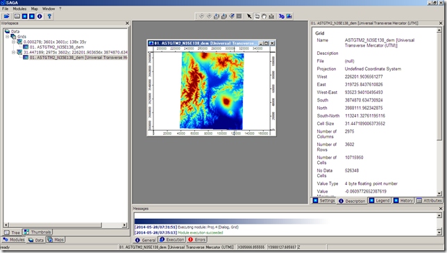Open the Modules menu
This screenshot has width=447, height=253.
pyautogui.click(x=19, y=9)
